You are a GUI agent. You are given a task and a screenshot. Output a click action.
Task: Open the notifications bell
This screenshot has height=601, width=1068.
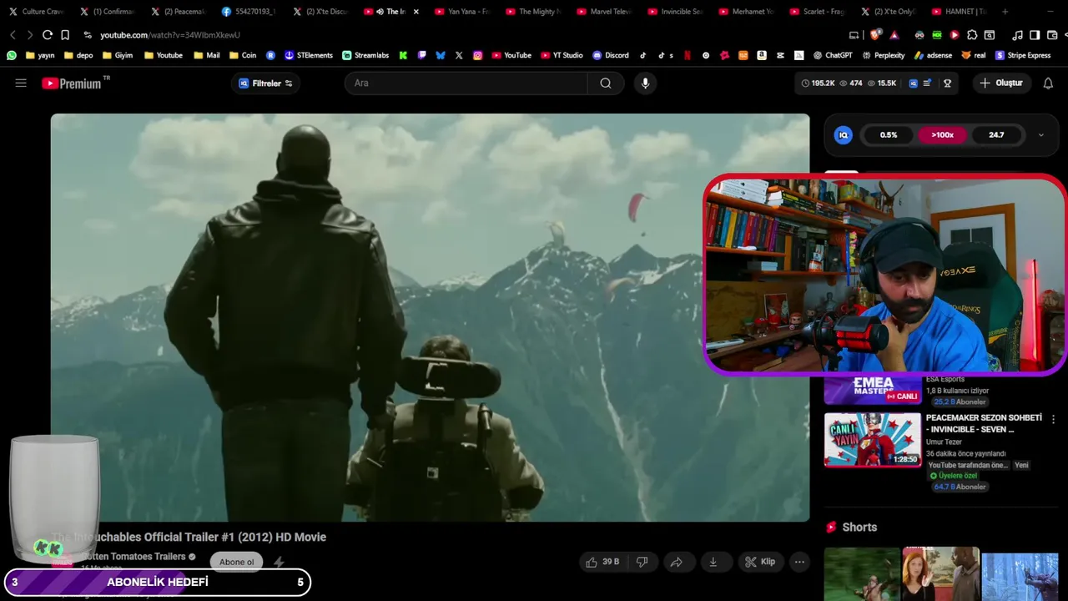coord(1048,83)
